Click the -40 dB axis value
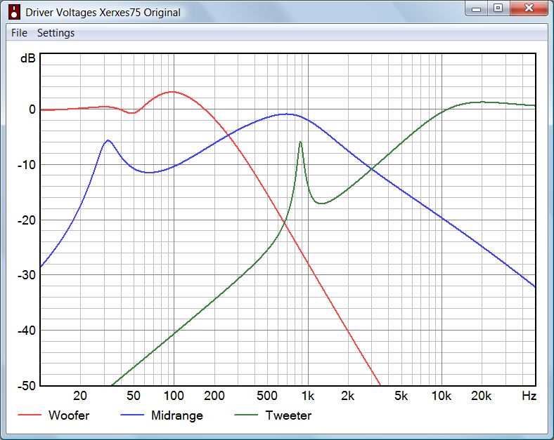 pos(27,331)
